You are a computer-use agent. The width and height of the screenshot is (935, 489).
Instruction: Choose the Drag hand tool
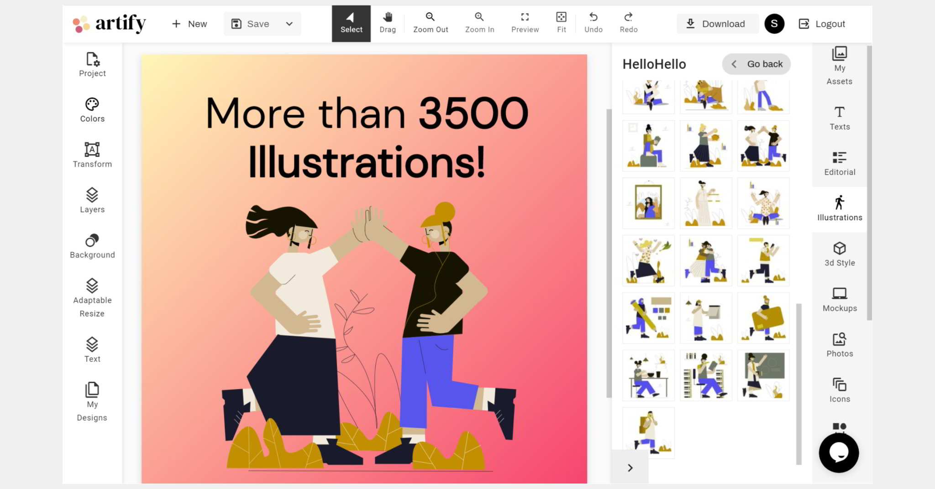[388, 24]
